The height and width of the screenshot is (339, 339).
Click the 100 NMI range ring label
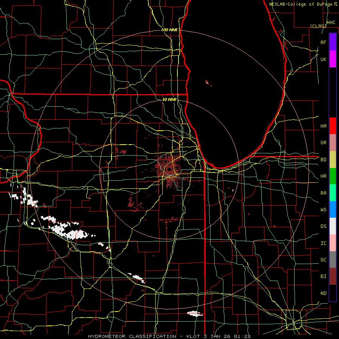tap(169, 30)
